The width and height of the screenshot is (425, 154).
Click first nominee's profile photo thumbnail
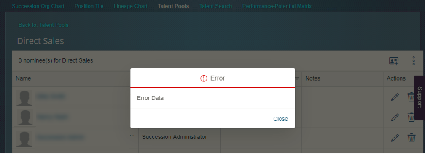pos(24,98)
